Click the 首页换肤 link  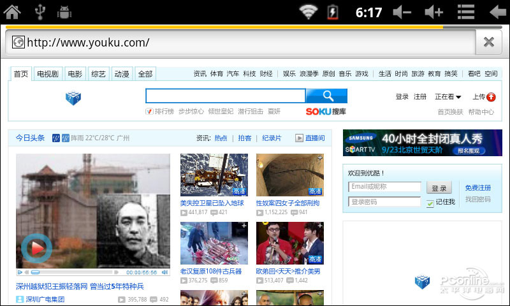(x=450, y=112)
